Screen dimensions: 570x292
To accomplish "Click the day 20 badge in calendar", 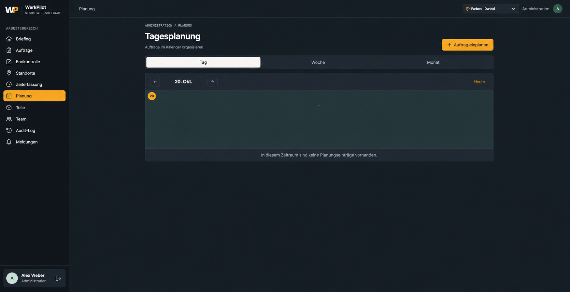I will pos(152,96).
